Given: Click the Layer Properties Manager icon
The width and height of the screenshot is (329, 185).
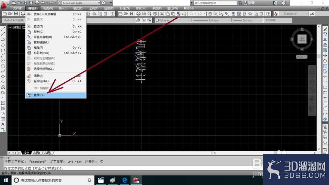Looking at the screenshot, I should point(138,20).
